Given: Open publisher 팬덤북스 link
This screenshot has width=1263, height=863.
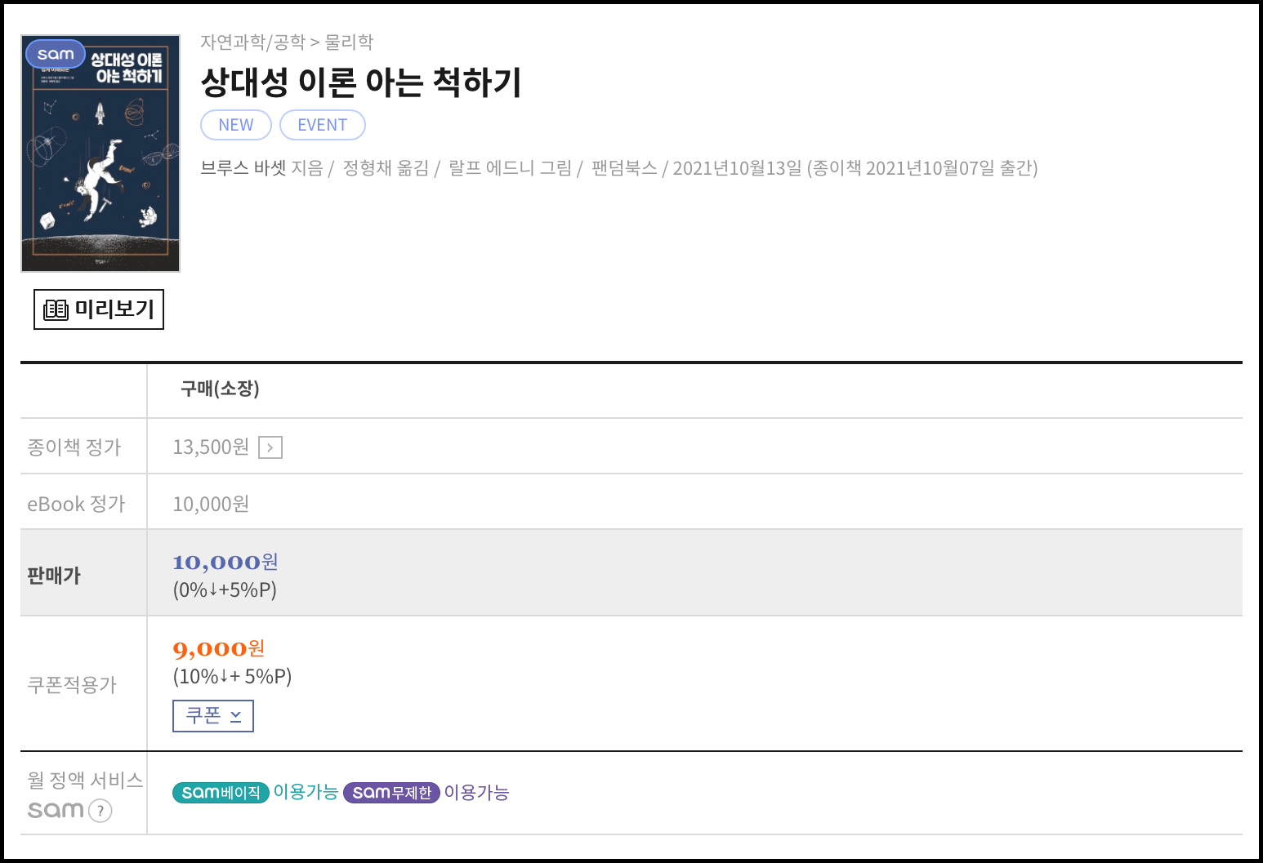Looking at the screenshot, I should click(624, 168).
